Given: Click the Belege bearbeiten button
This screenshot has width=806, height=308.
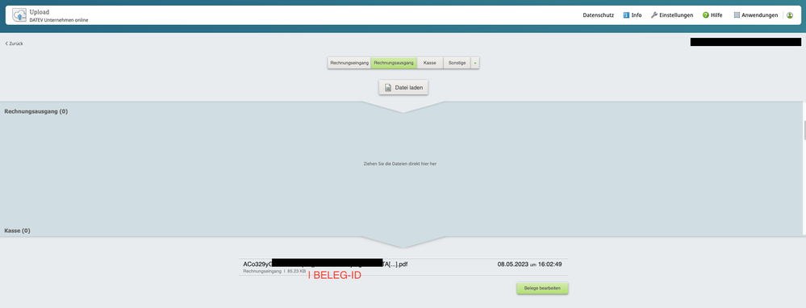Looking at the screenshot, I should (542, 289).
